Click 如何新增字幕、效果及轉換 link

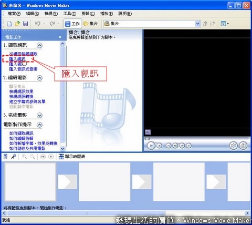33,144
